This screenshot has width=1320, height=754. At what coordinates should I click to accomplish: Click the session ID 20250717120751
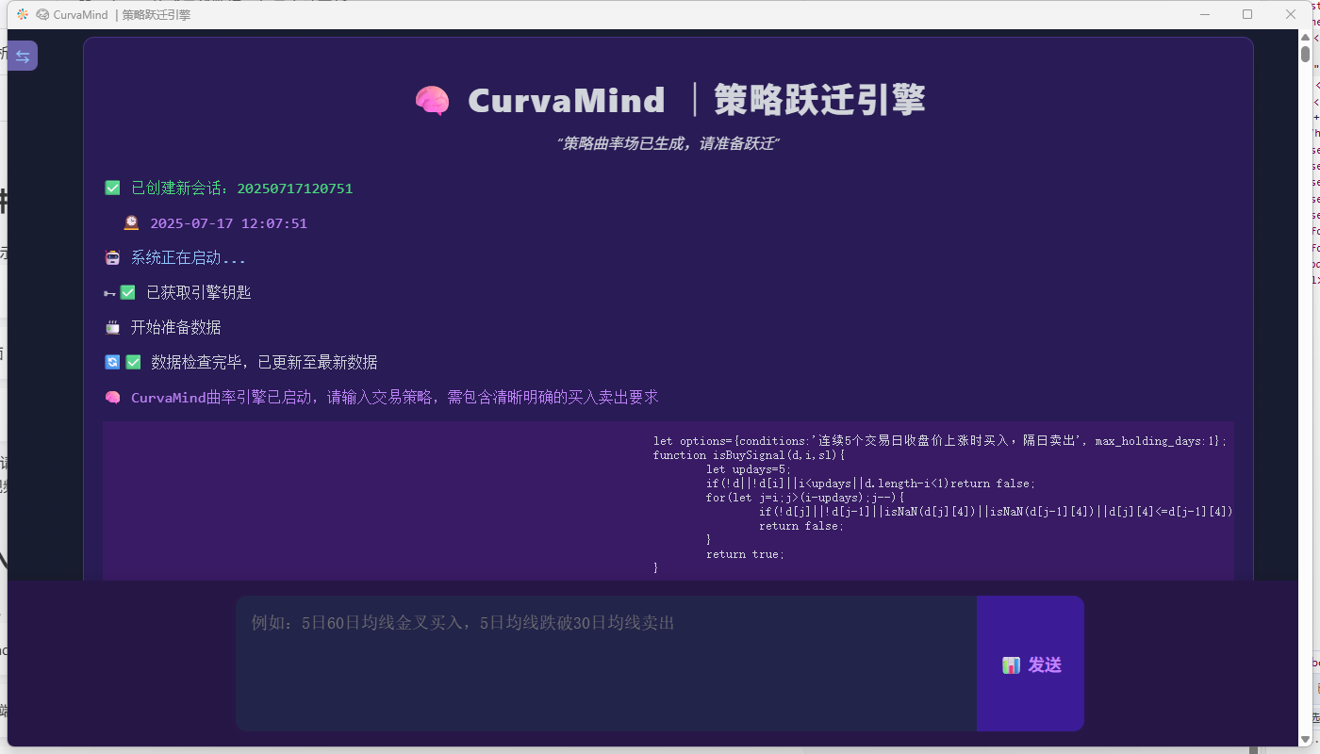click(294, 188)
